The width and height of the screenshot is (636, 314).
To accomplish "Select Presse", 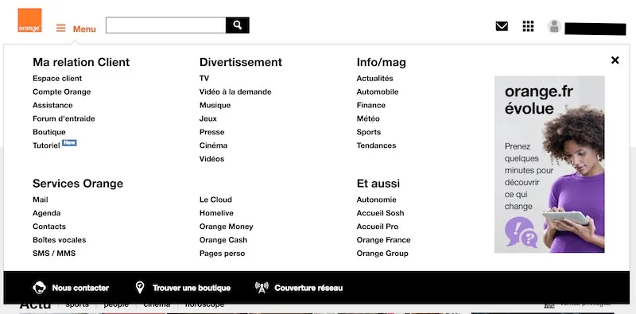I will click(x=211, y=132).
